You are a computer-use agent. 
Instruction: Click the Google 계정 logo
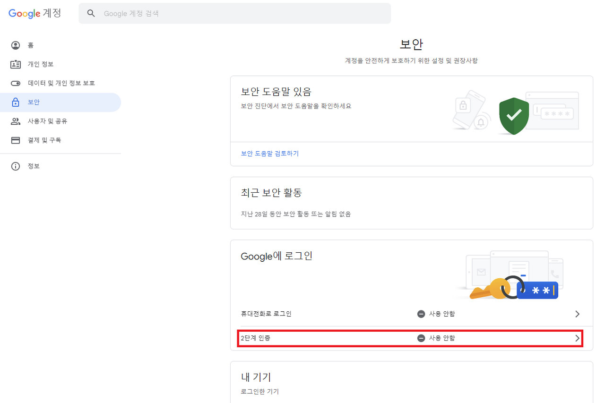pos(35,13)
